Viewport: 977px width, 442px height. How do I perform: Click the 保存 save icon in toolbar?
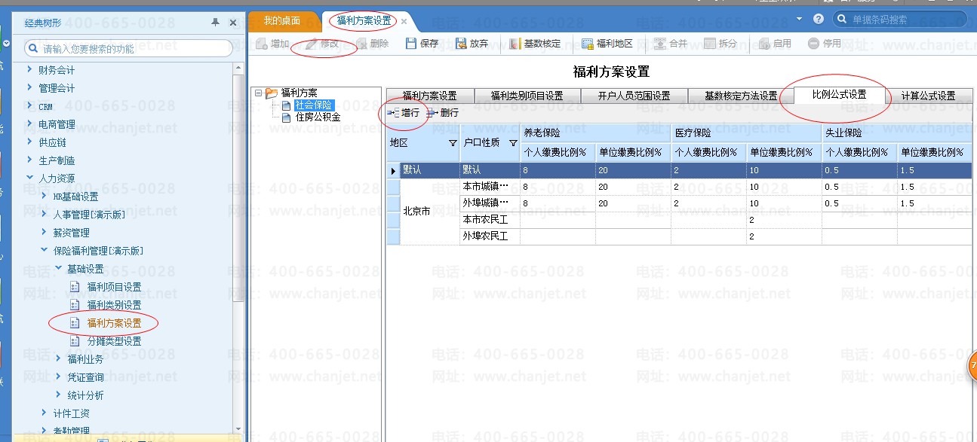click(x=411, y=44)
